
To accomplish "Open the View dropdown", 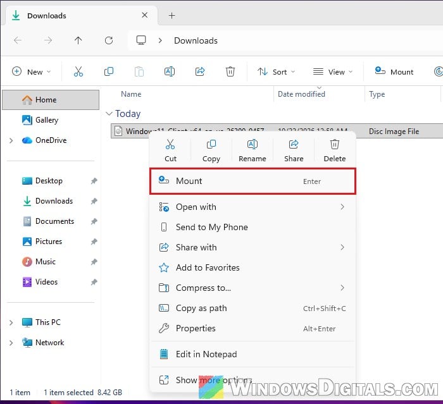I will 333,71.
